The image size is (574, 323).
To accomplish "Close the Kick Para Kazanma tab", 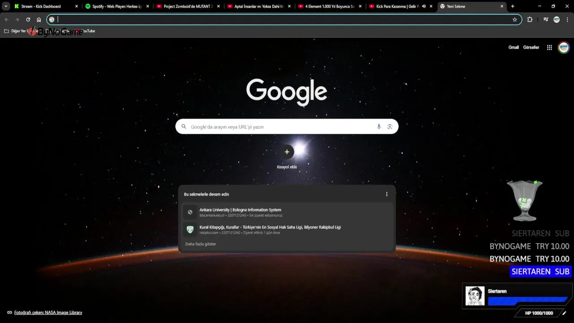I will (431, 6).
